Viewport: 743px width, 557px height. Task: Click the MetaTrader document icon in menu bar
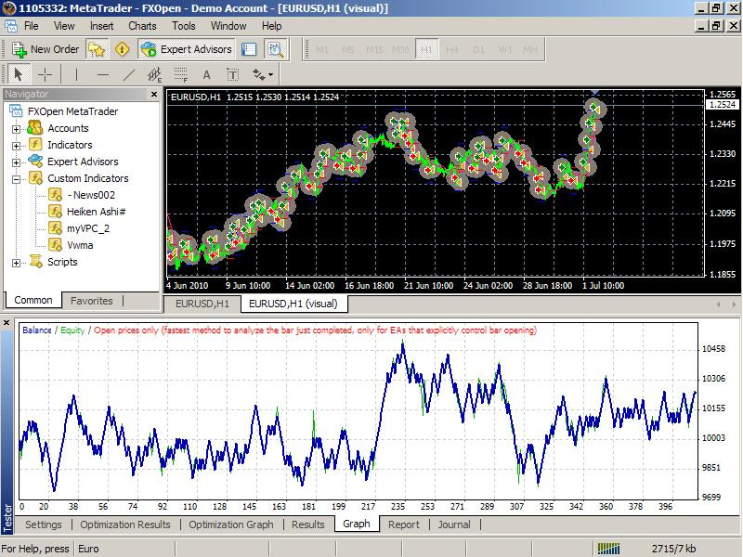click(11, 26)
